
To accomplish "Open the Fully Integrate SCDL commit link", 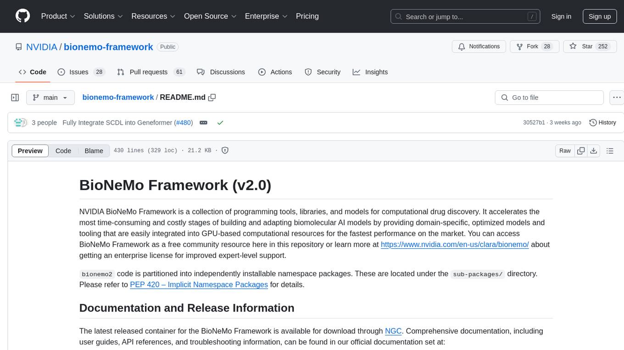I will pos(117,123).
